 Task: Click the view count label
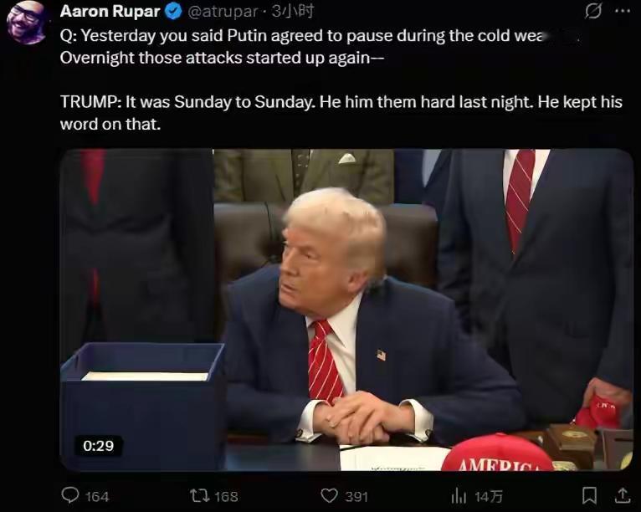pyautogui.click(x=488, y=496)
